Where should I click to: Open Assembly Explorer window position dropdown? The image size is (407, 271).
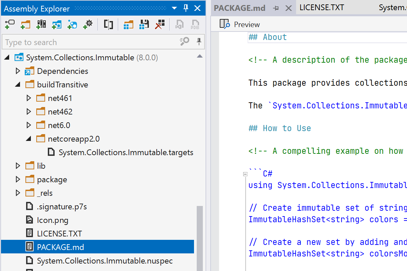174,8
